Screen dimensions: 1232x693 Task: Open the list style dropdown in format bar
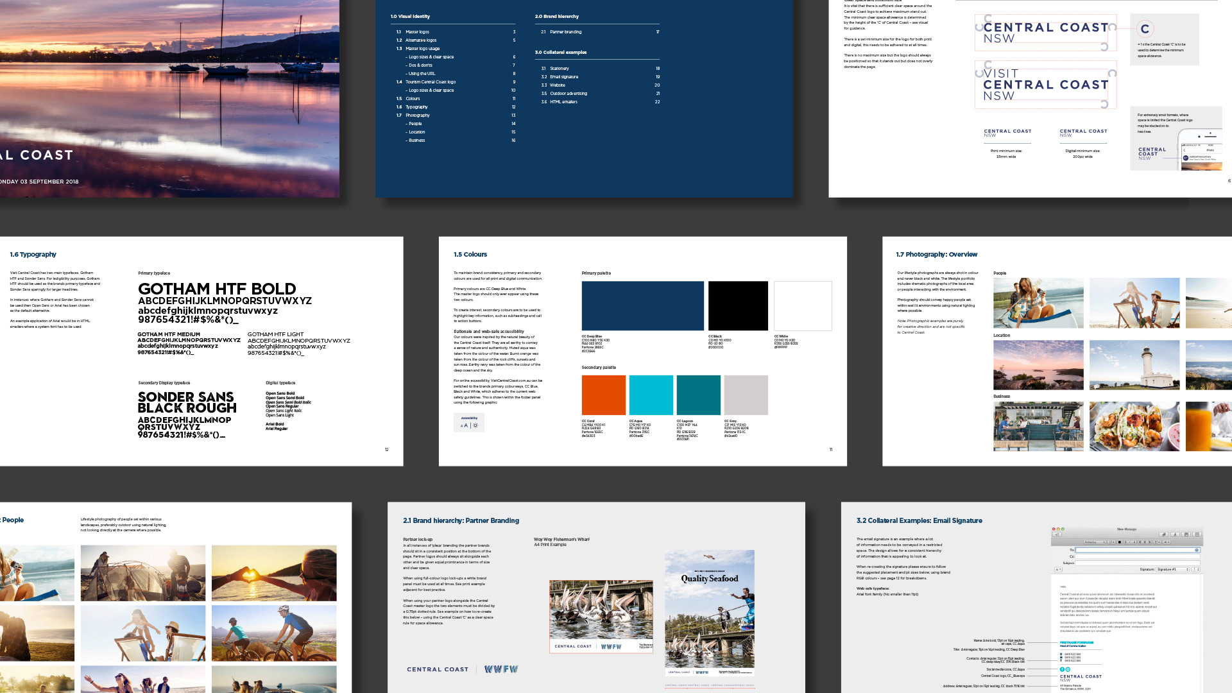[1157, 542]
